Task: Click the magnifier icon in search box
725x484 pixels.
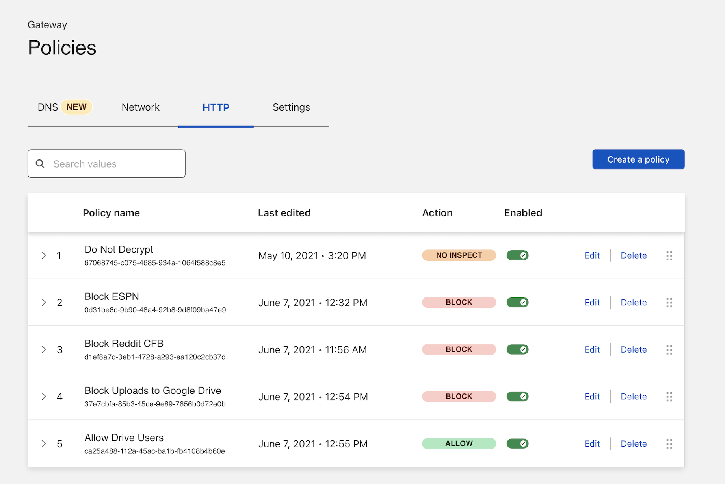Action: (x=40, y=164)
